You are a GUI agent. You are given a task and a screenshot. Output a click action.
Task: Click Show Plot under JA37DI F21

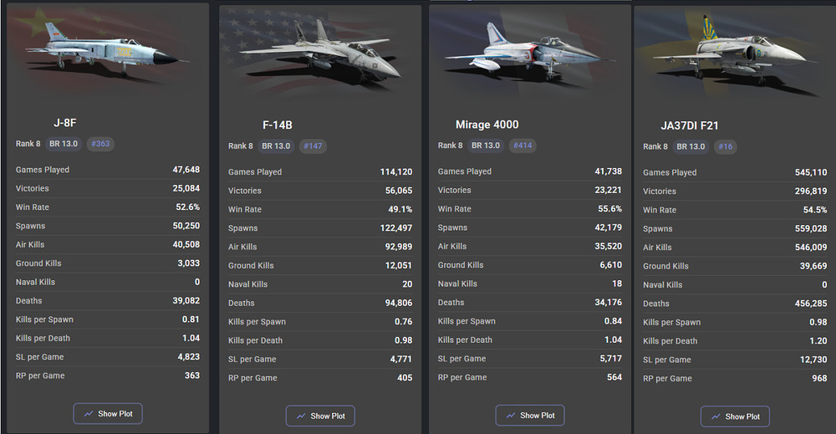click(735, 416)
